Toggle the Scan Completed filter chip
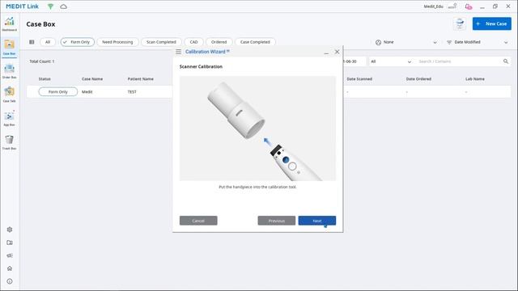The height and width of the screenshot is (291, 518). click(161, 42)
